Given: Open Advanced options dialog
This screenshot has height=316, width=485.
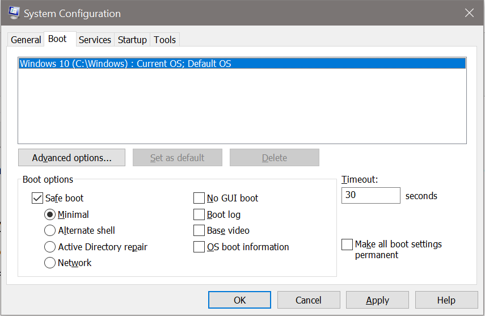Looking at the screenshot, I should click(71, 158).
